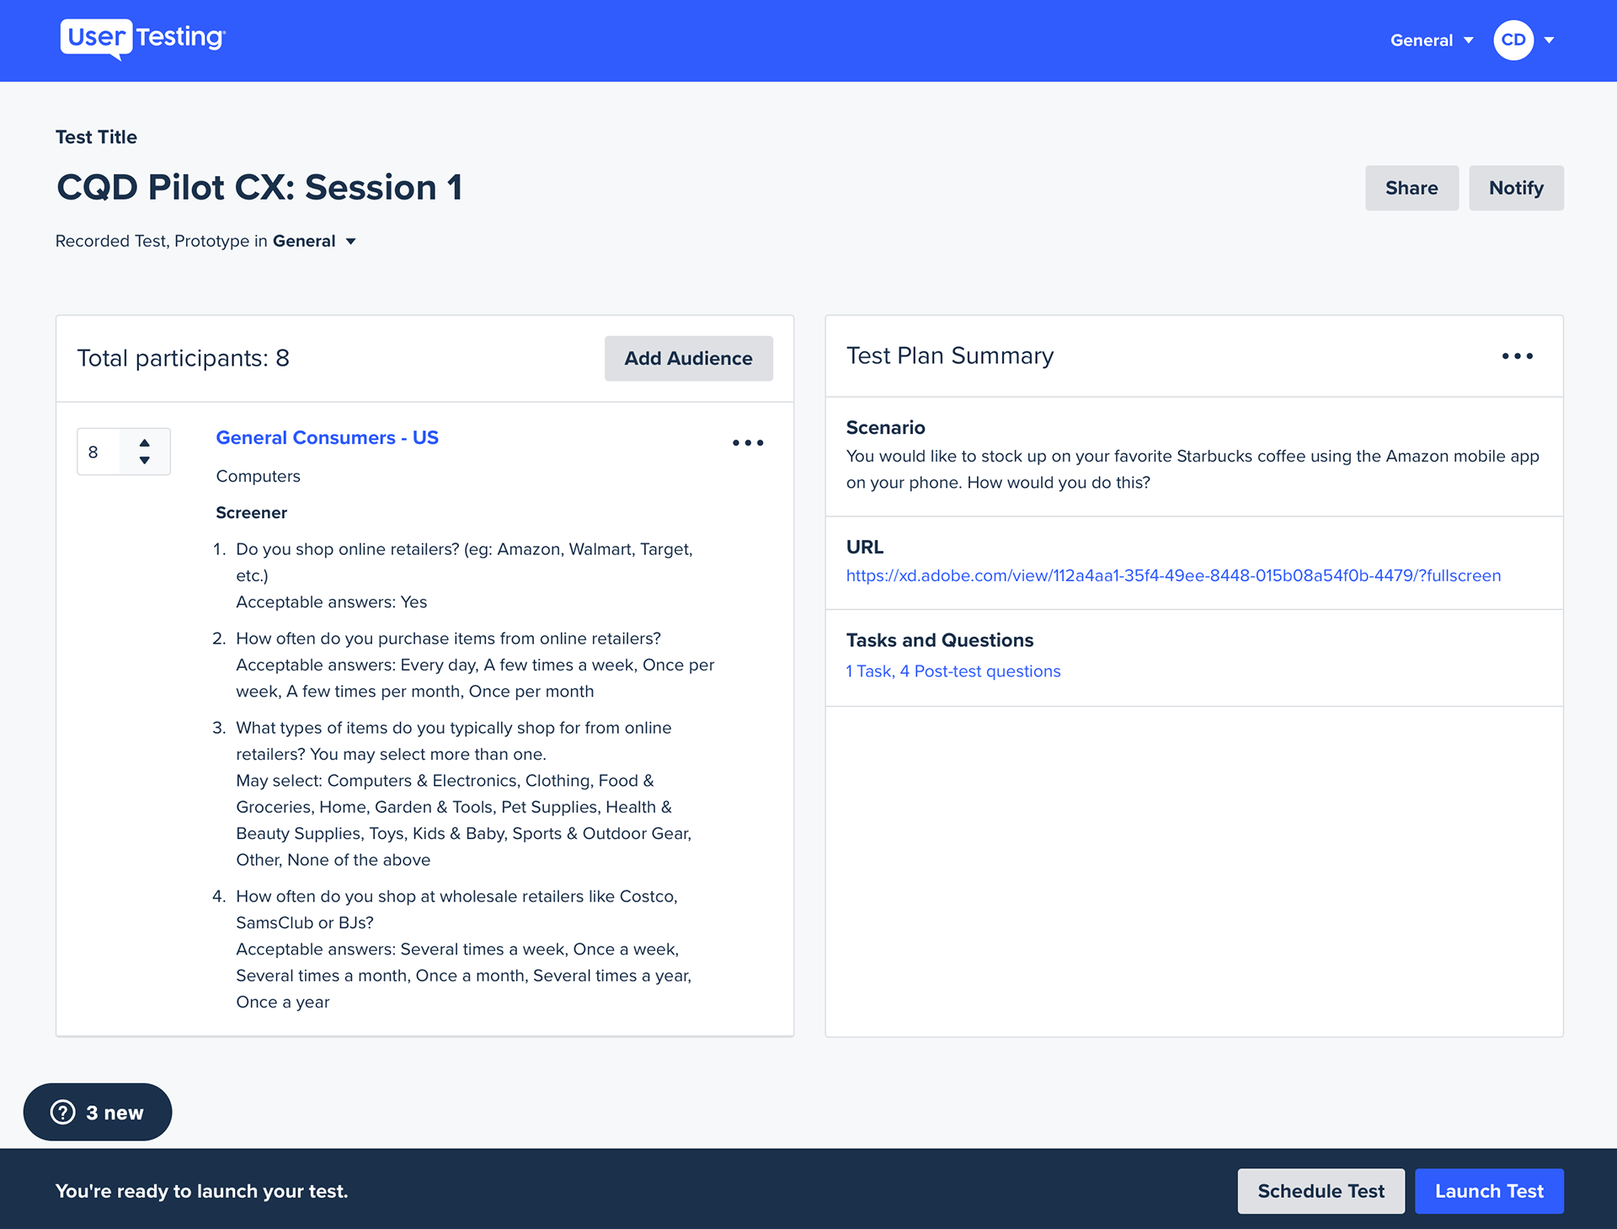The width and height of the screenshot is (1617, 1229).
Task: Click 'Recorded Test, Prototype in' text
Action: 162,242
